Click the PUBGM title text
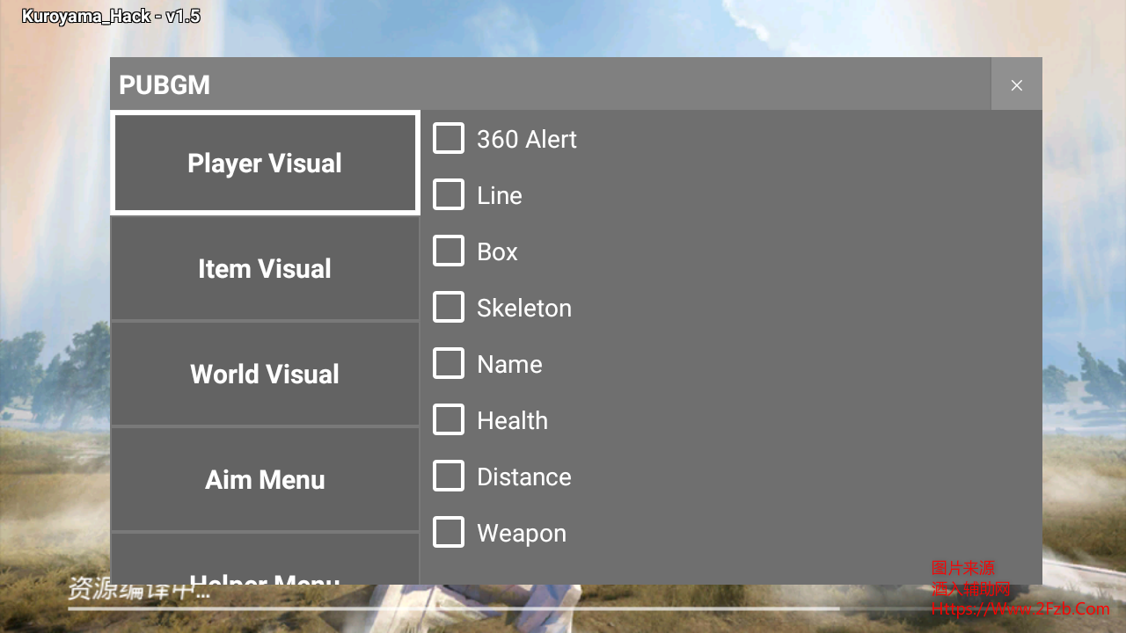 coord(165,85)
